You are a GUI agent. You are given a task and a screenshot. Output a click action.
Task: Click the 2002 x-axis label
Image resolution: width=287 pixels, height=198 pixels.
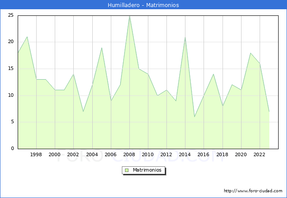coord(73,154)
